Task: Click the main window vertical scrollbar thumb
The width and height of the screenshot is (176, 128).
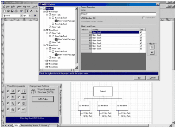Action: point(173,45)
